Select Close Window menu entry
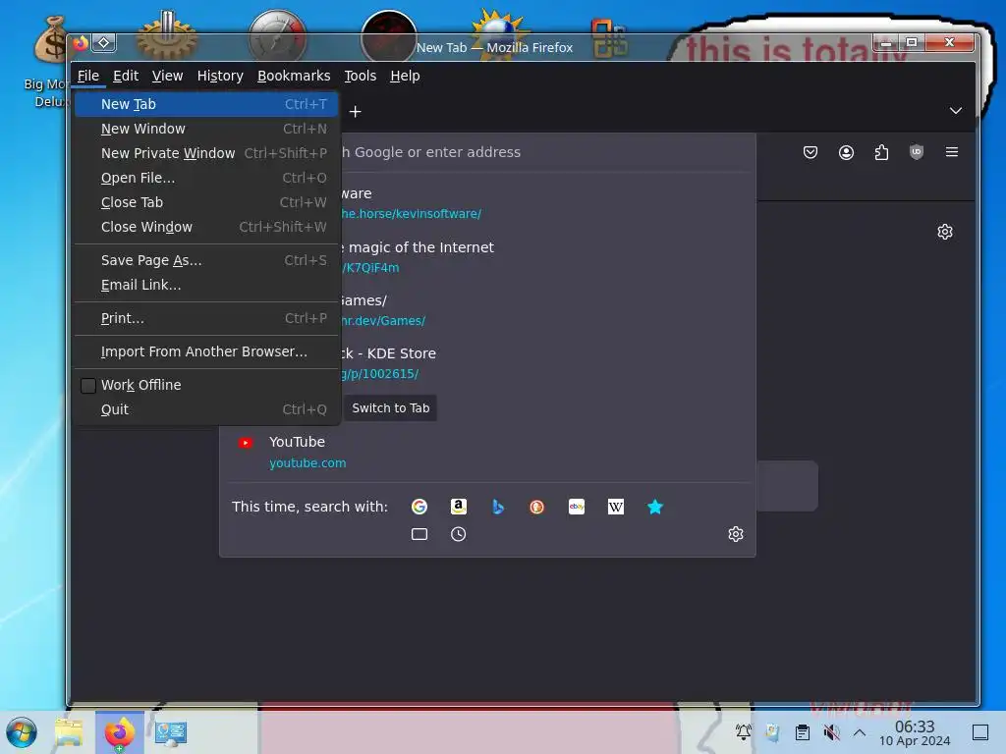This screenshot has width=1006, height=754. [x=206, y=227]
